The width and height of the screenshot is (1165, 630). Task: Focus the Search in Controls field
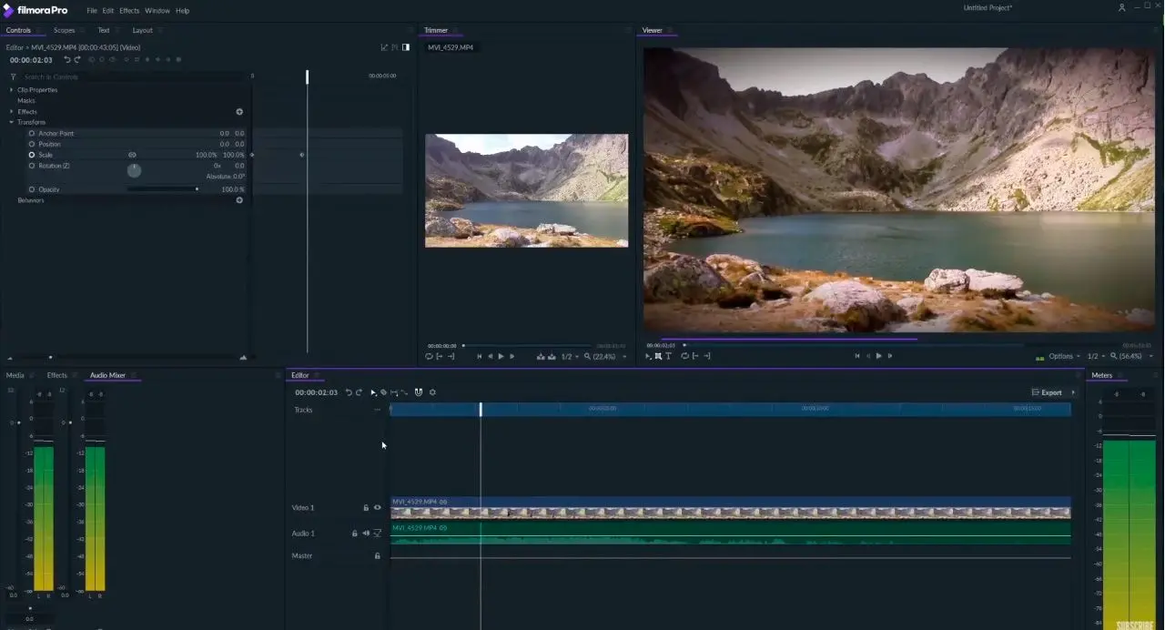(x=132, y=77)
